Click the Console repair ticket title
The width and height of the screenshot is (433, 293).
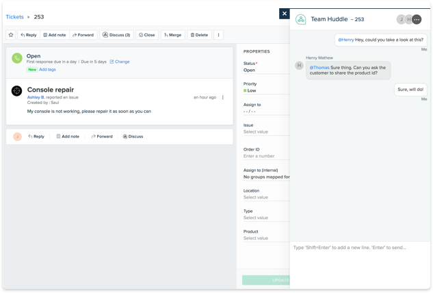[51, 90]
